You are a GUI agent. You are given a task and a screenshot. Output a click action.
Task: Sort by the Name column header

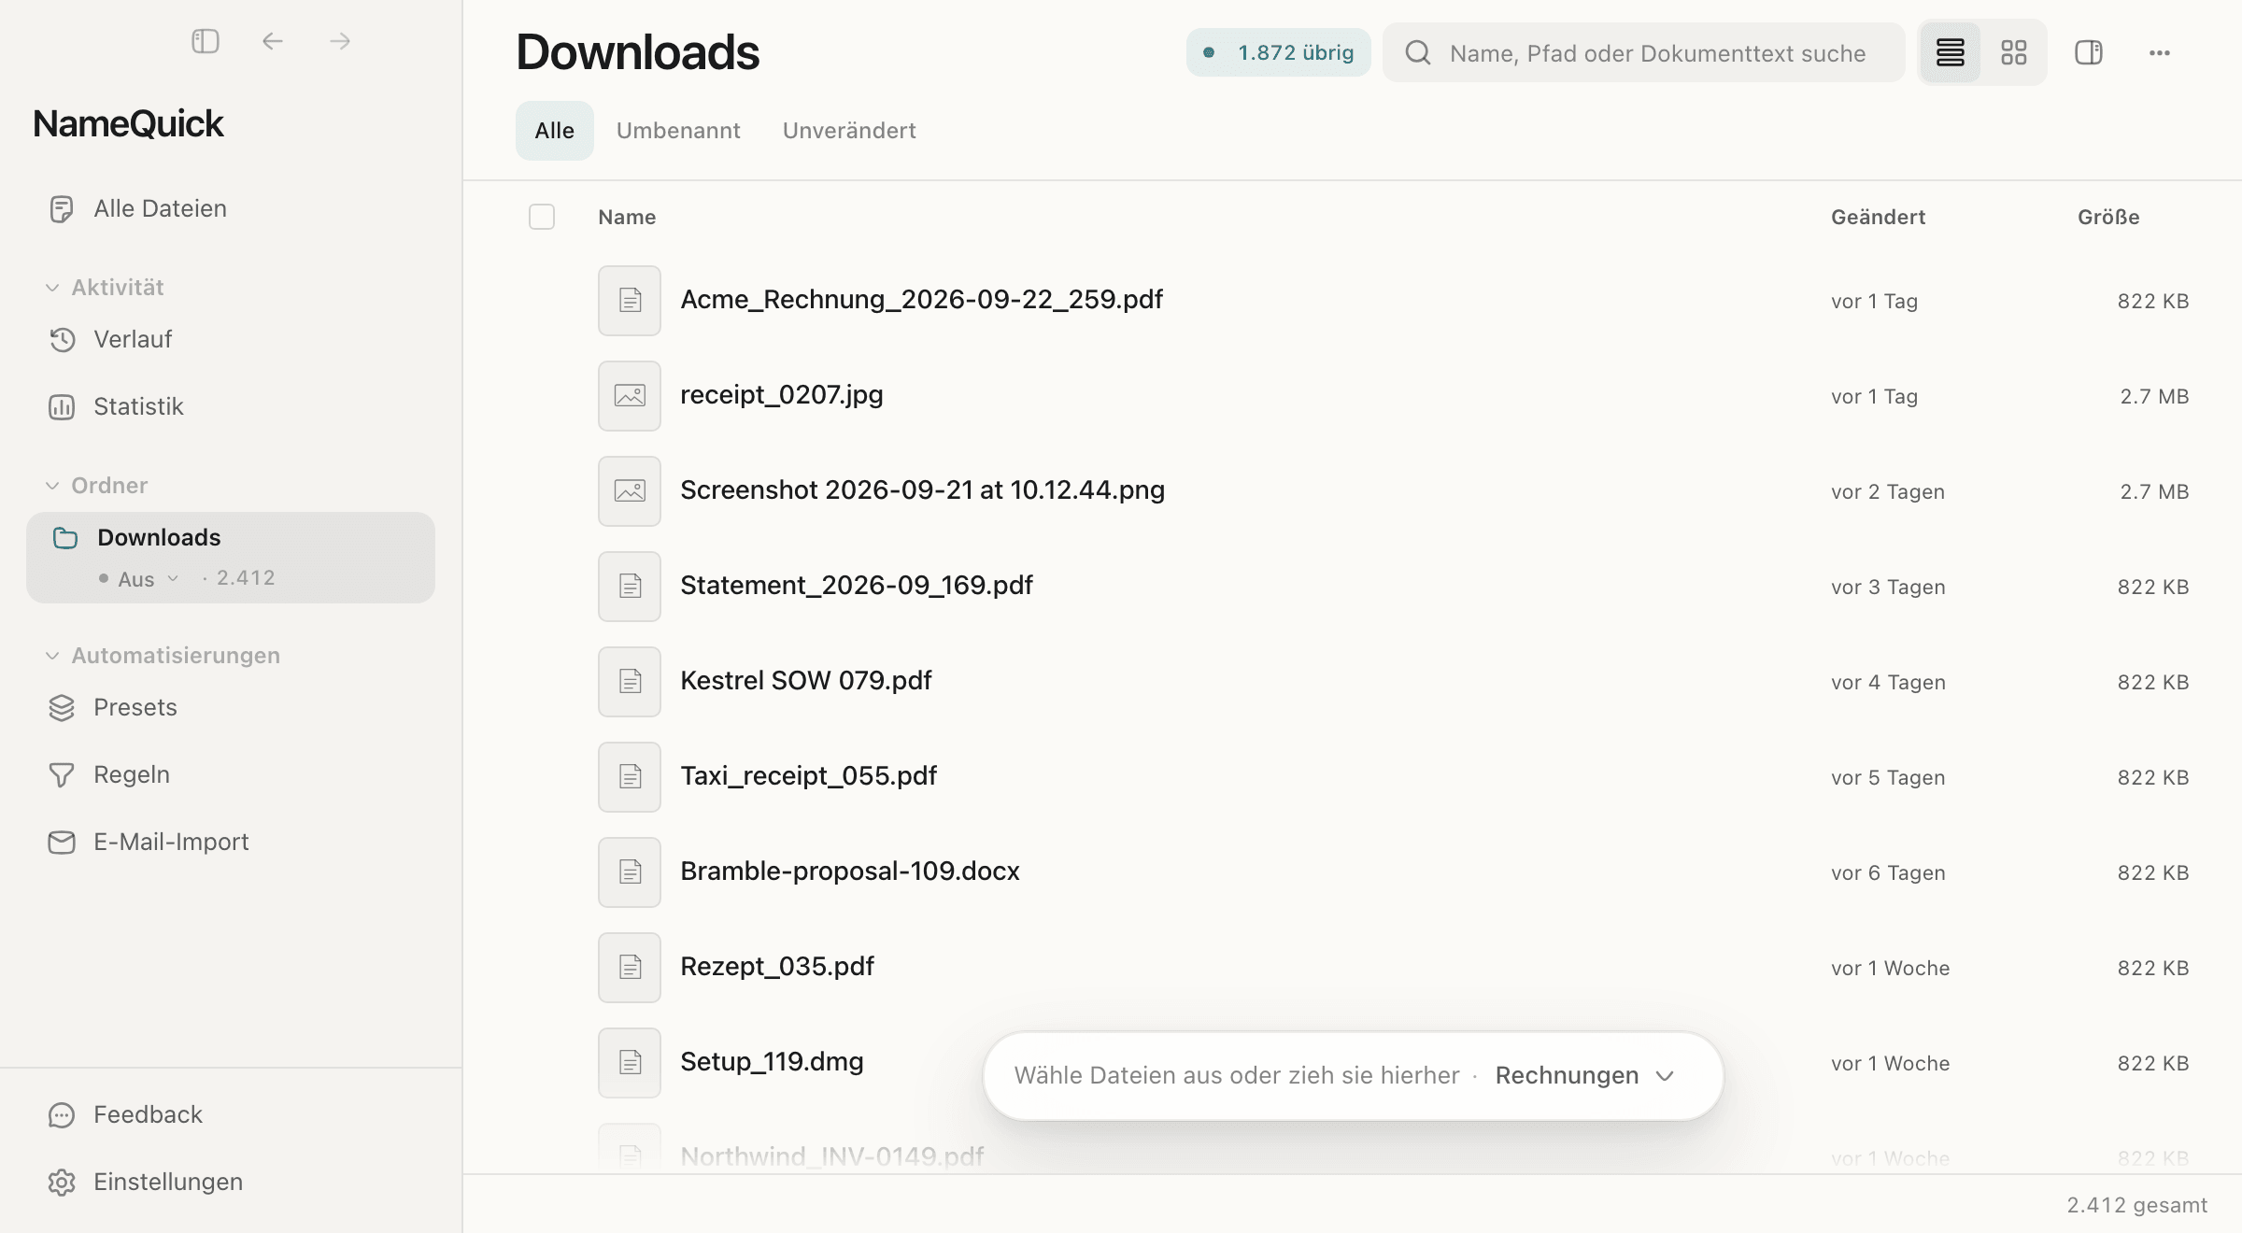627,217
